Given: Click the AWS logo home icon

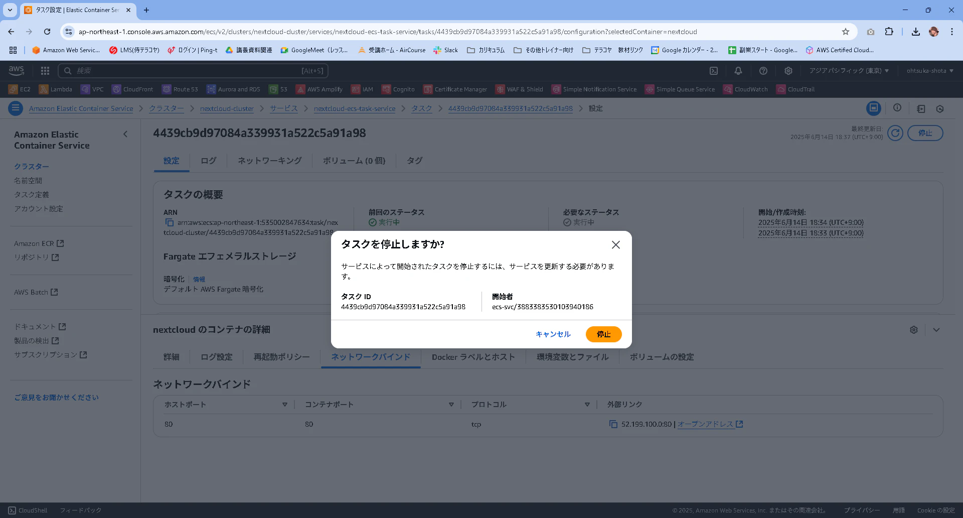Looking at the screenshot, I should coord(17,71).
